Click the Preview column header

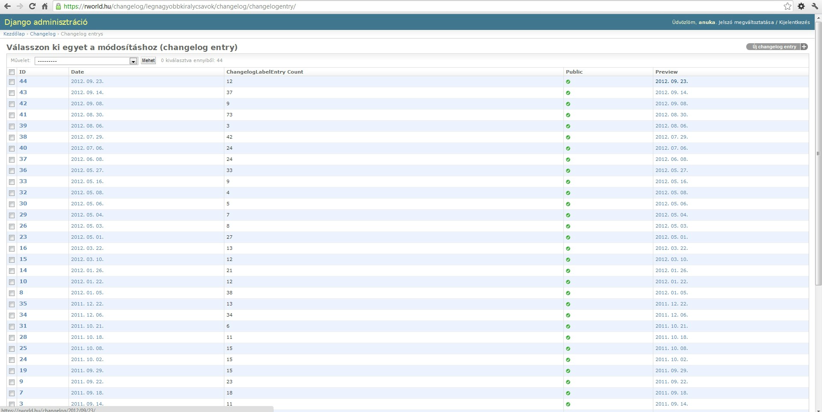click(x=667, y=72)
